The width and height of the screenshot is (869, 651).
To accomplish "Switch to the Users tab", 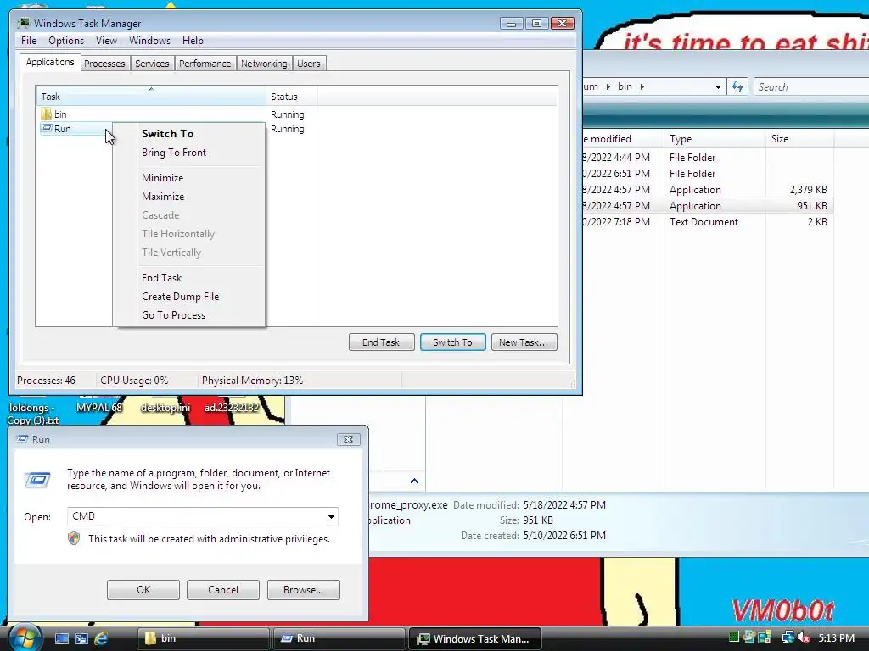I will [x=309, y=64].
